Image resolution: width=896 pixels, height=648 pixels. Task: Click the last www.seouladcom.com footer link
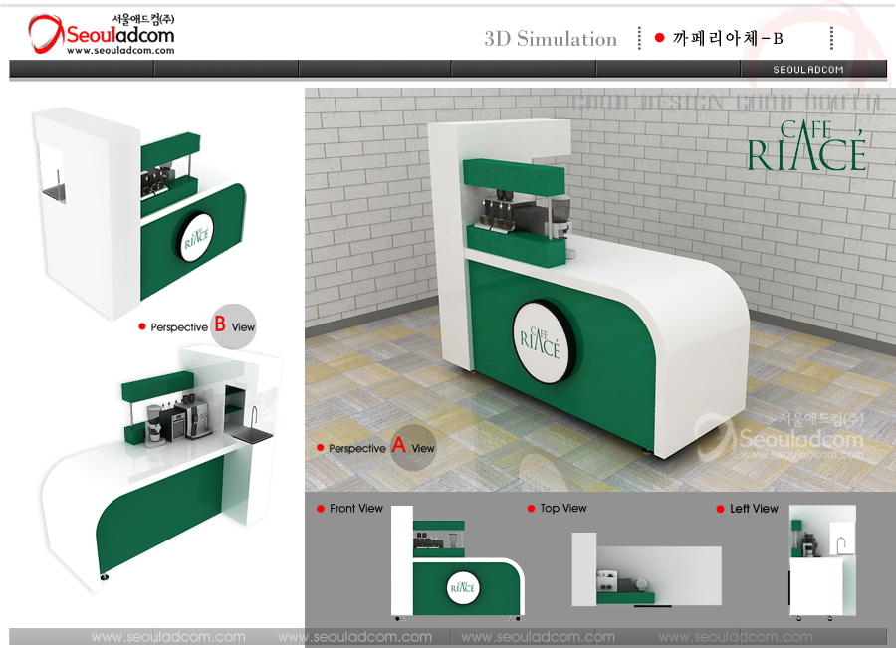coord(736,637)
